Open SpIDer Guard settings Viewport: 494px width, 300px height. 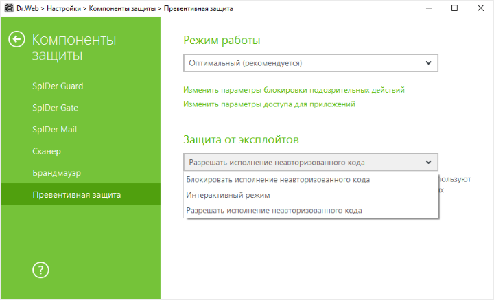[x=58, y=86]
